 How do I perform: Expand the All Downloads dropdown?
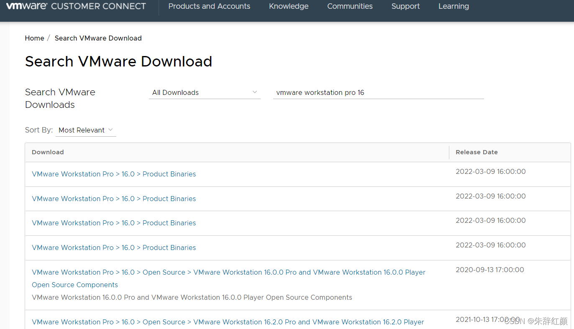[205, 92]
